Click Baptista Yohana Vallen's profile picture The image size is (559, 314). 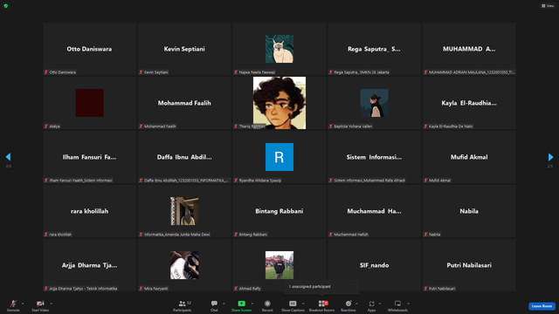pyautogui.click(x=375, y=103)
